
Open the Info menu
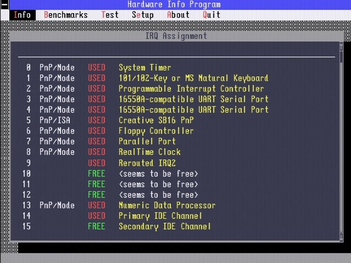[x=22, y=15]
